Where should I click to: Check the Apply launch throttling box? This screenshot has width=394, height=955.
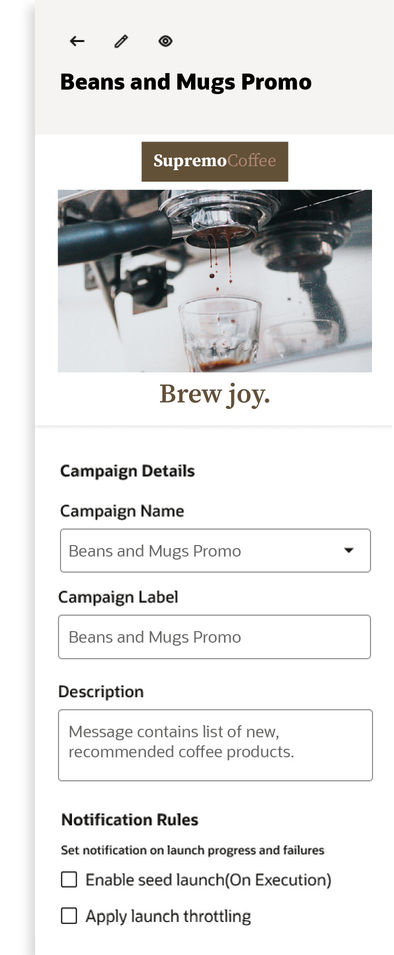pyautogui.click(x=69, y=916)
